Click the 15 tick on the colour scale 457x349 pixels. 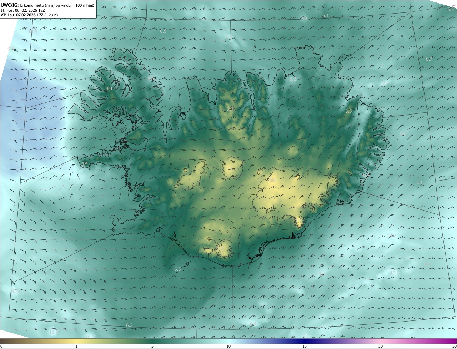[305, 347]
